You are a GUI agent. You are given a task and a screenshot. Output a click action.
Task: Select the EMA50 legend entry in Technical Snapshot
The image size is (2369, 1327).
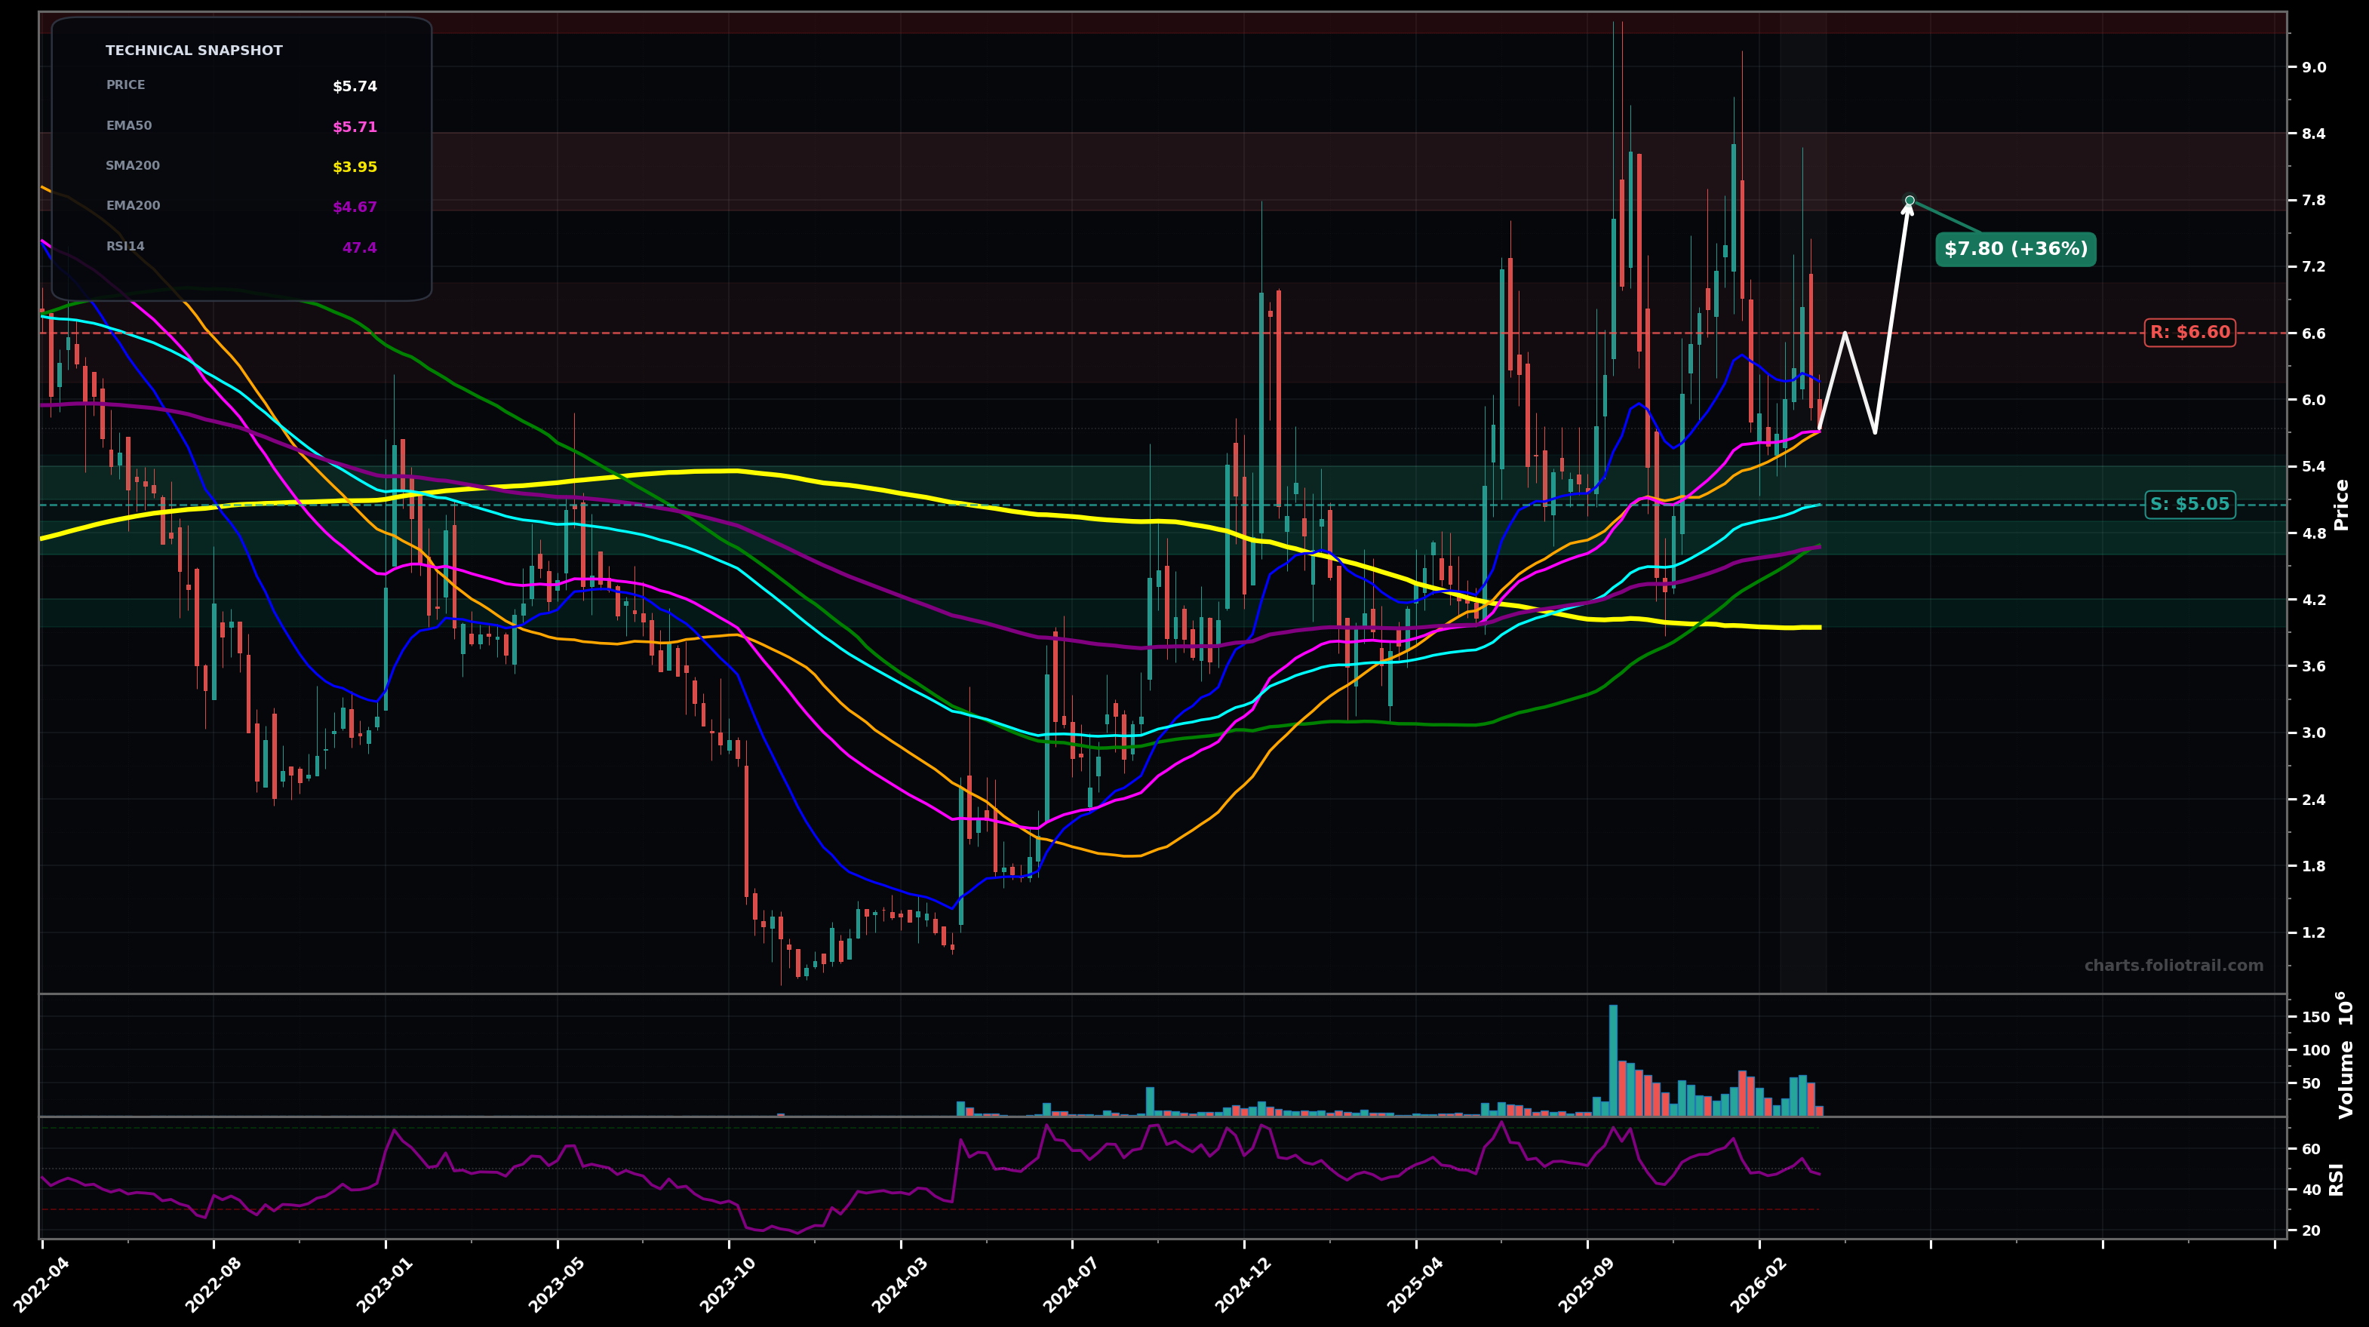click(129, 124)
